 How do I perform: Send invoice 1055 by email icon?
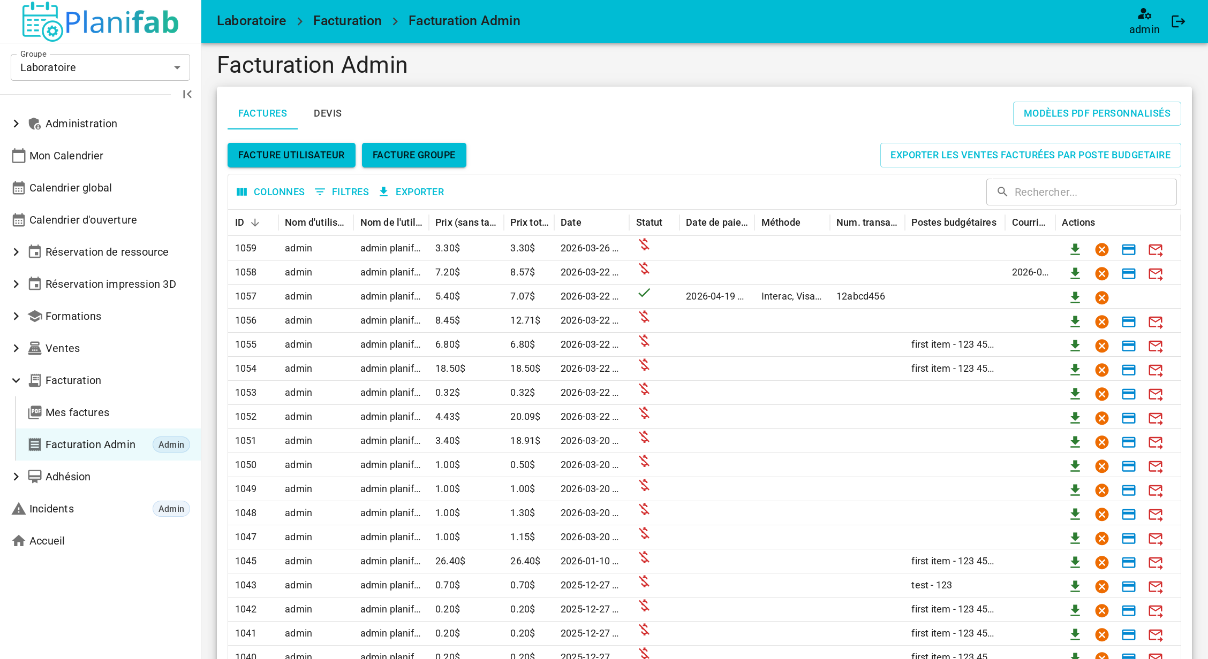coord(1156,346)
